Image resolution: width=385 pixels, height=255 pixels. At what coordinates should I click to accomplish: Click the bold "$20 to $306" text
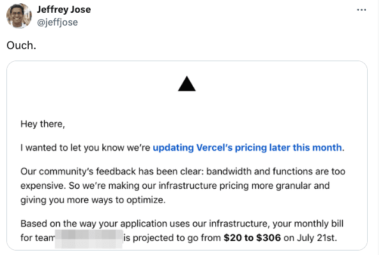click(x=252, y=238)
